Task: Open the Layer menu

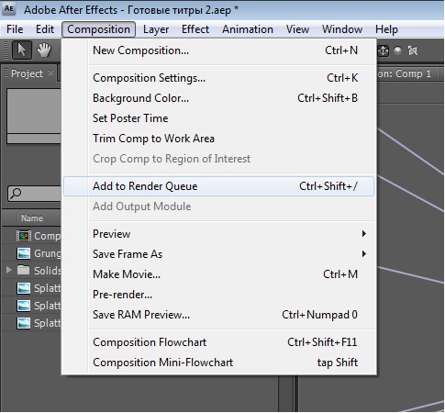Action: pos(156,29)
